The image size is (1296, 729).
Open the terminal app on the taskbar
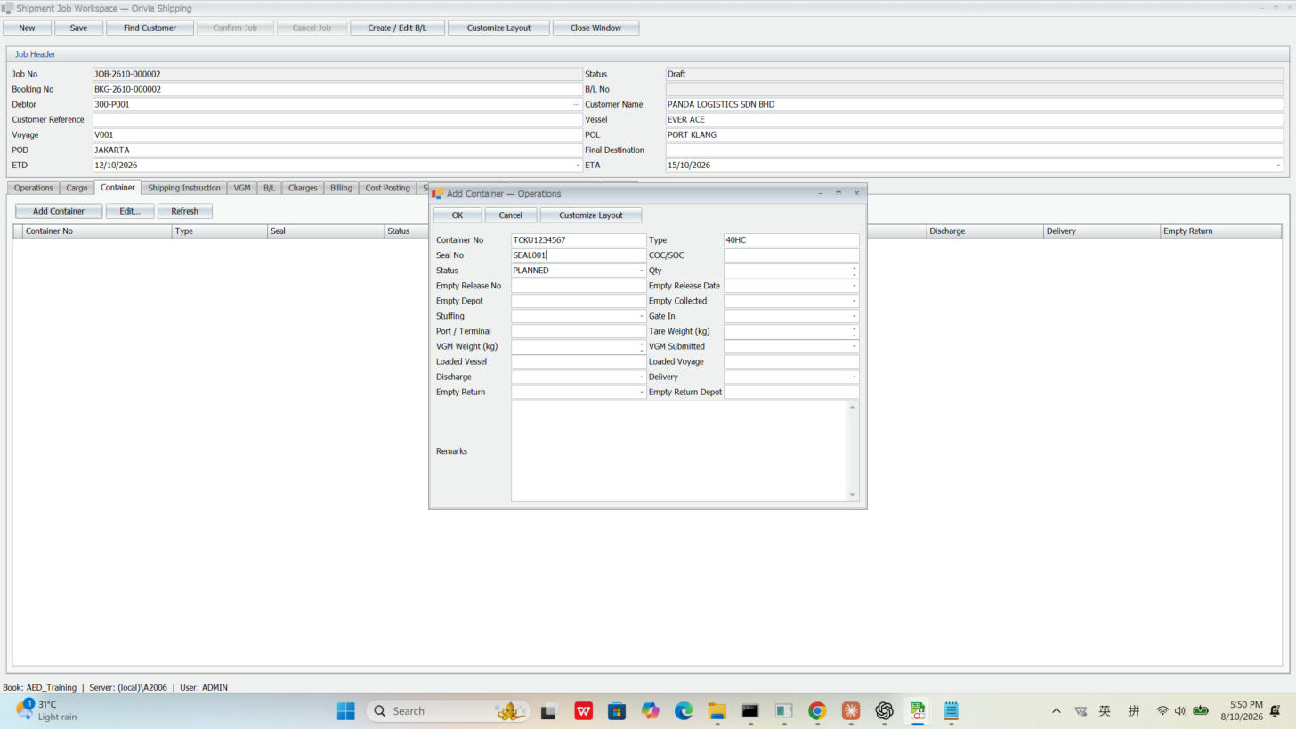pyautogui.click(x=750, y=710)
